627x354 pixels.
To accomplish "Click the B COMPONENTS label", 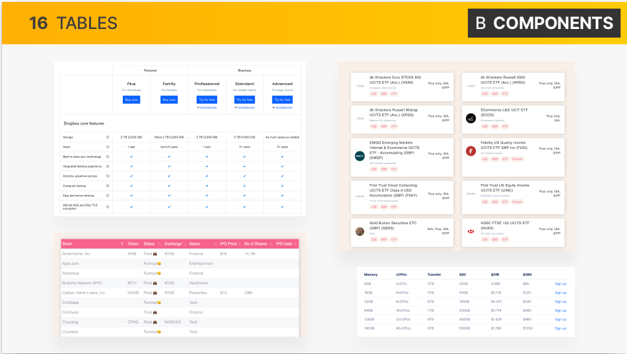I will coord(544,23).
